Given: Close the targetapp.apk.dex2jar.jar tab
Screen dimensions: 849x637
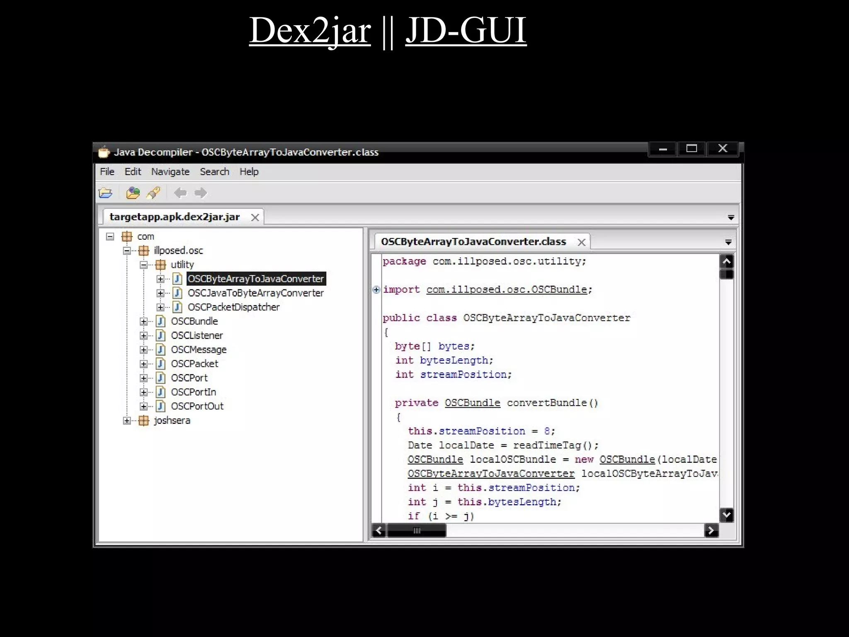Looking at the screenshot, I should point(255,217).
